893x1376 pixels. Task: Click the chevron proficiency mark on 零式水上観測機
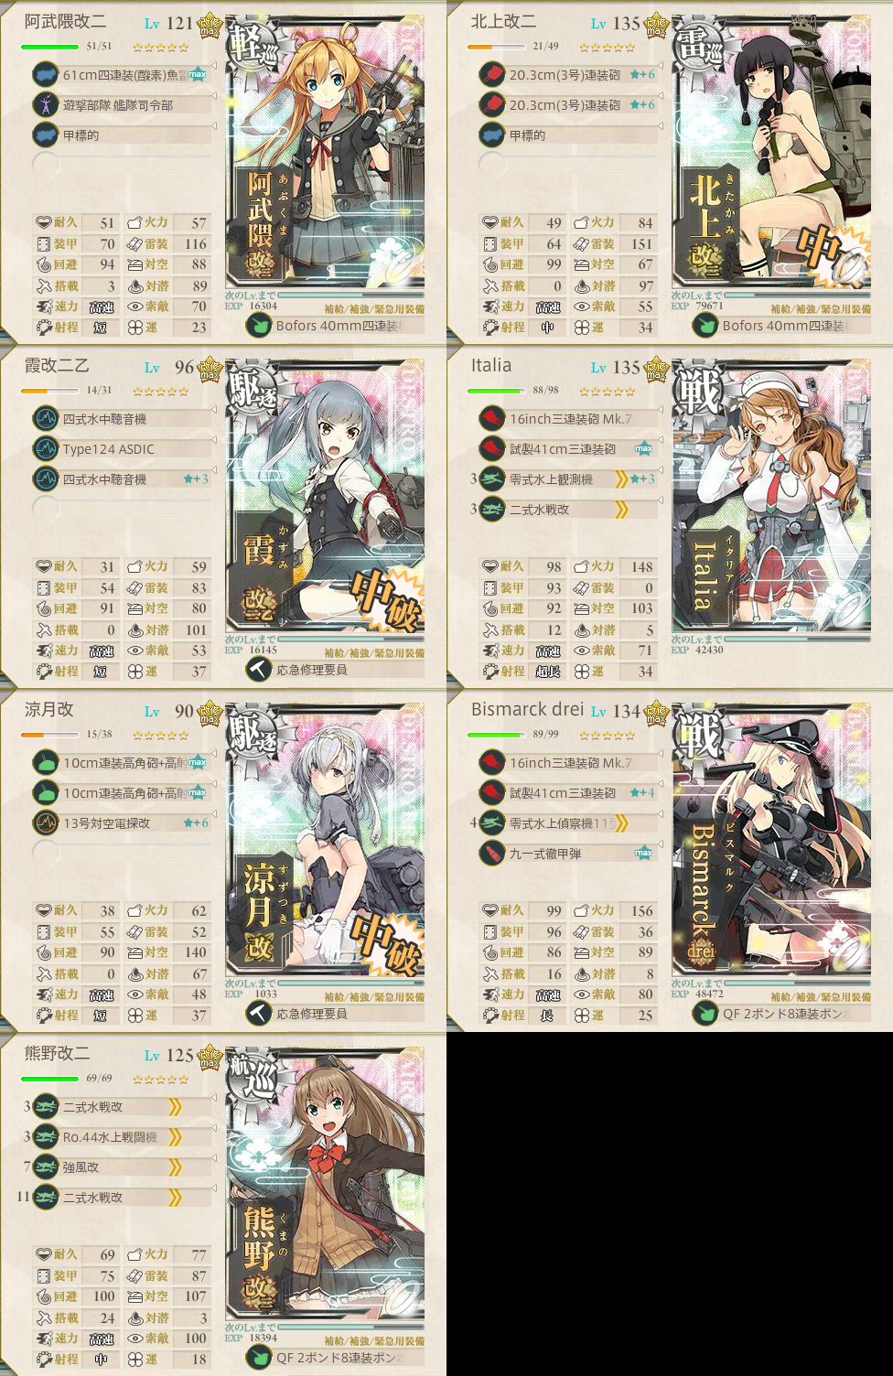coord(622,479)
